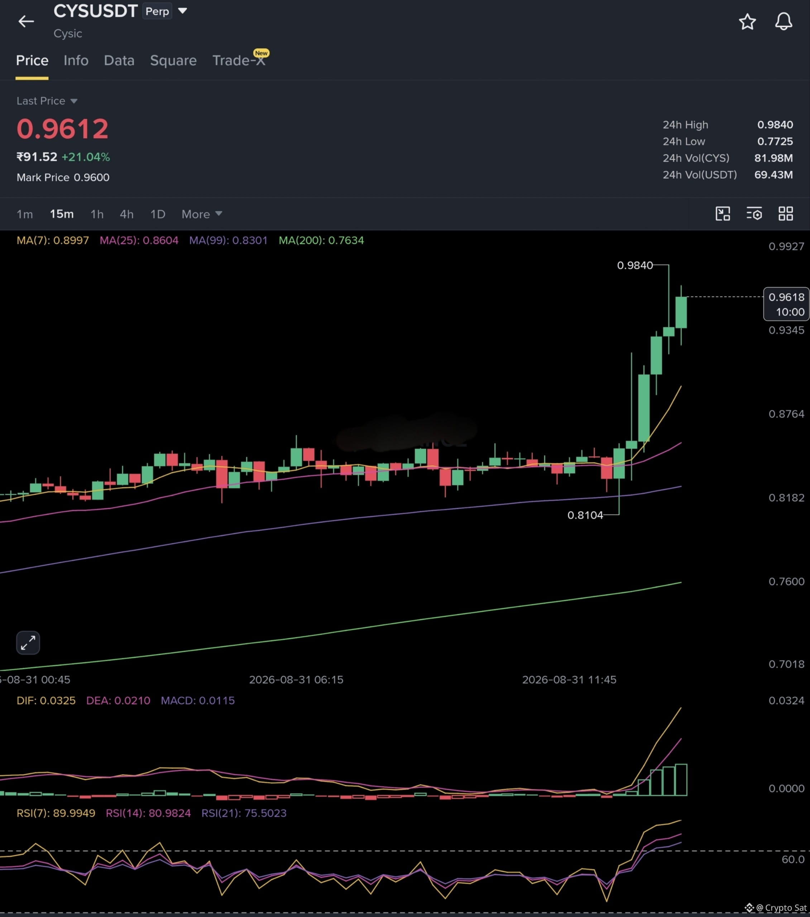
Task: Click the 24h Vol(CYS) value 81.98M
Action: 773,158
